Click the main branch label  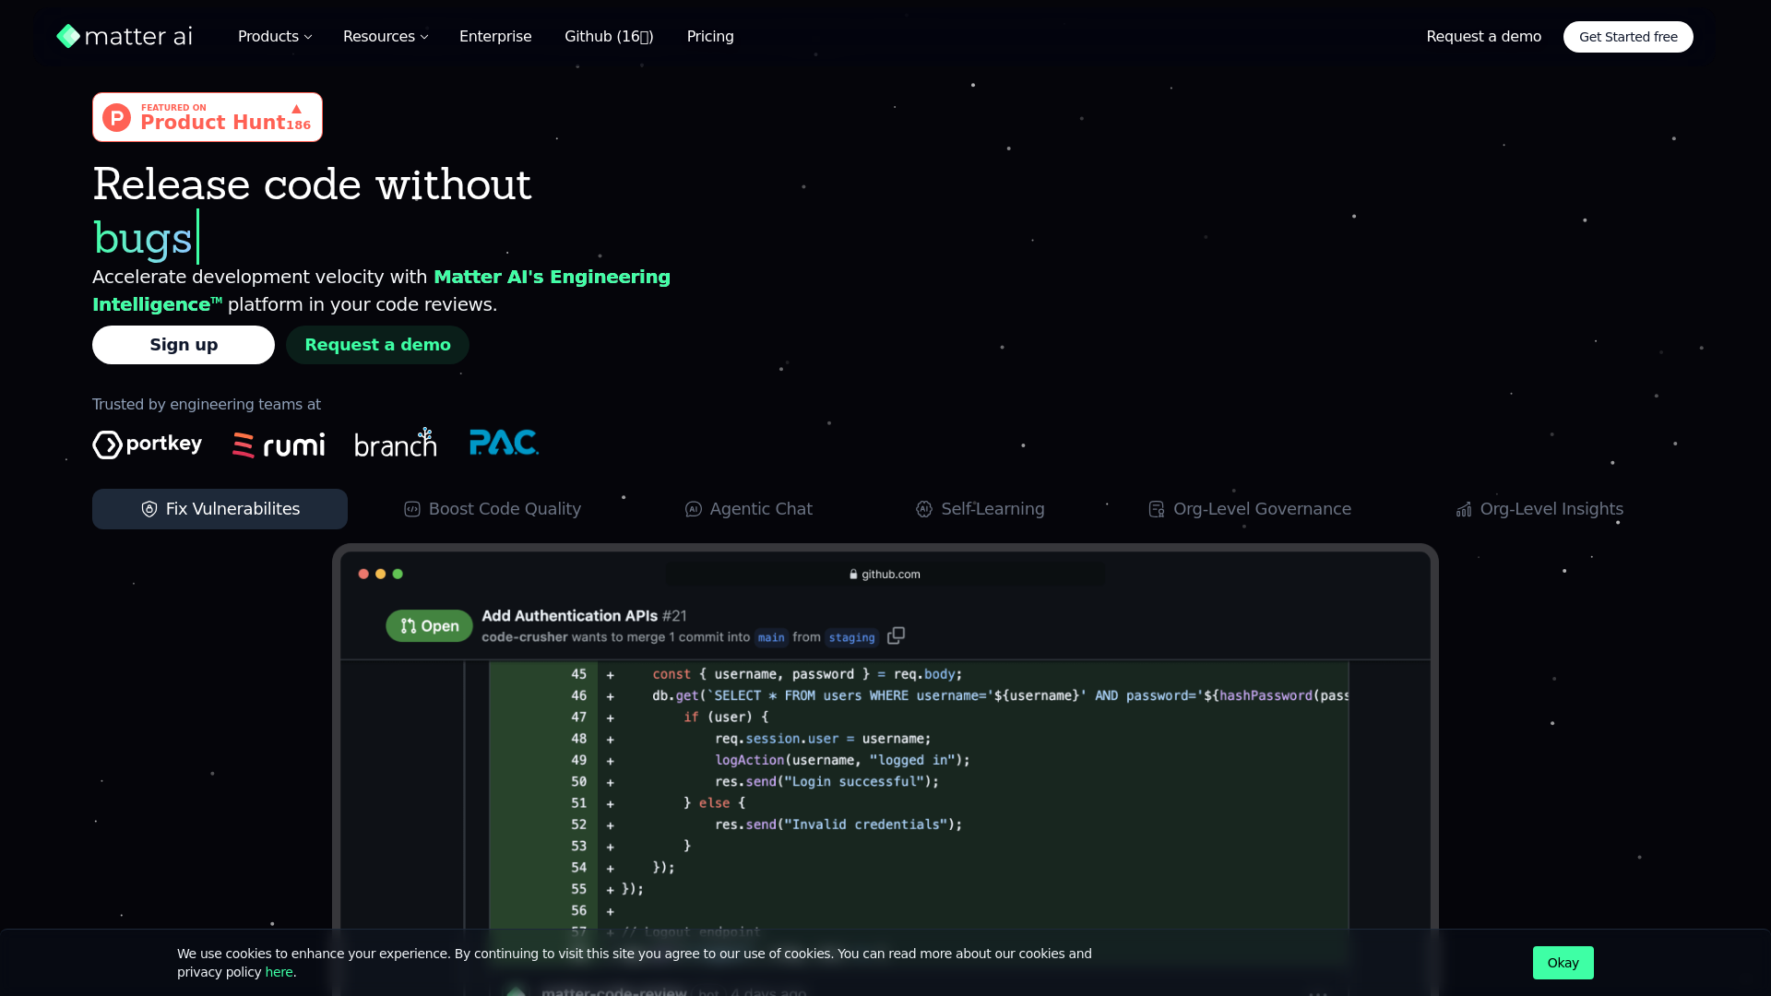point(771,637)
